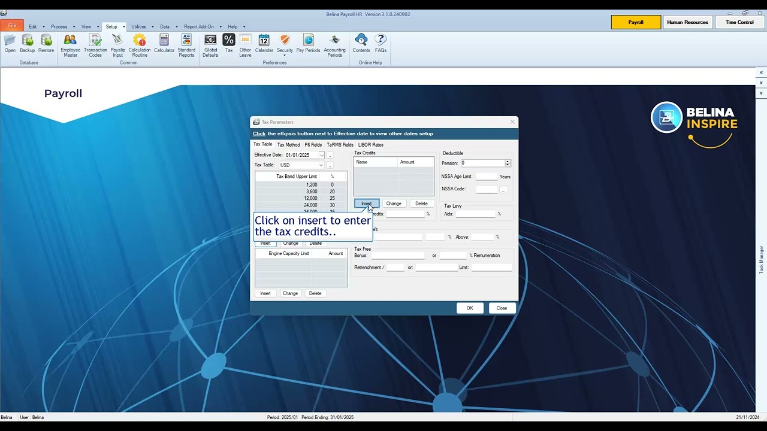Select the Tax Table tab

pyautogui.click(x=262, y=144)
